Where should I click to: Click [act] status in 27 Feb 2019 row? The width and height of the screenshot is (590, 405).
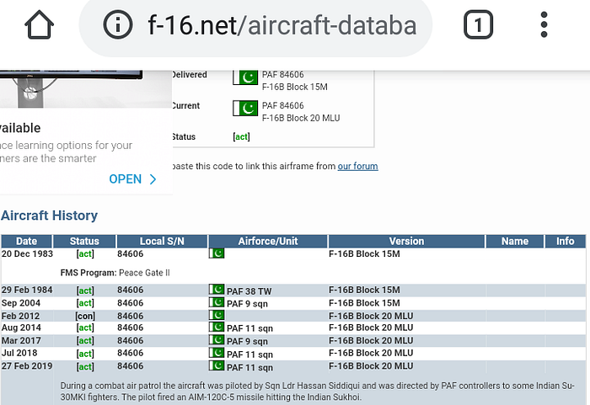(85, 366)
